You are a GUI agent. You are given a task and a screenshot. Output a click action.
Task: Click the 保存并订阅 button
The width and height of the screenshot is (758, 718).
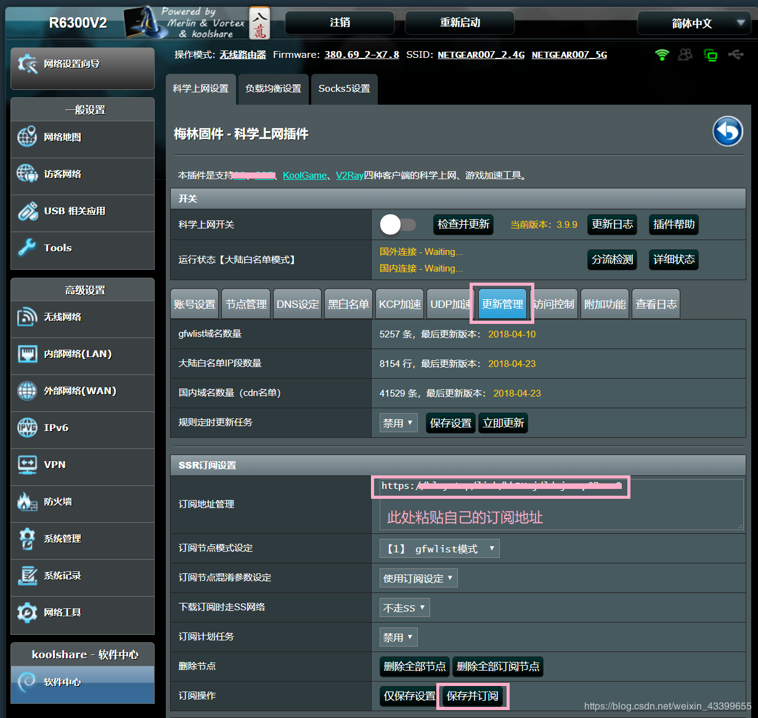click(473, 696)
